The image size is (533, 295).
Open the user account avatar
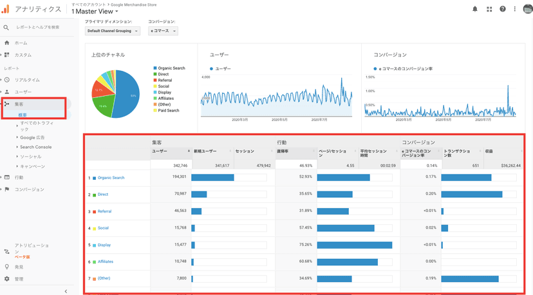tap(528, 9)
